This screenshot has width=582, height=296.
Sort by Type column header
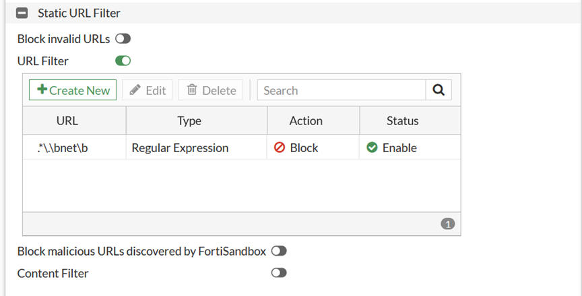point(189,121)
